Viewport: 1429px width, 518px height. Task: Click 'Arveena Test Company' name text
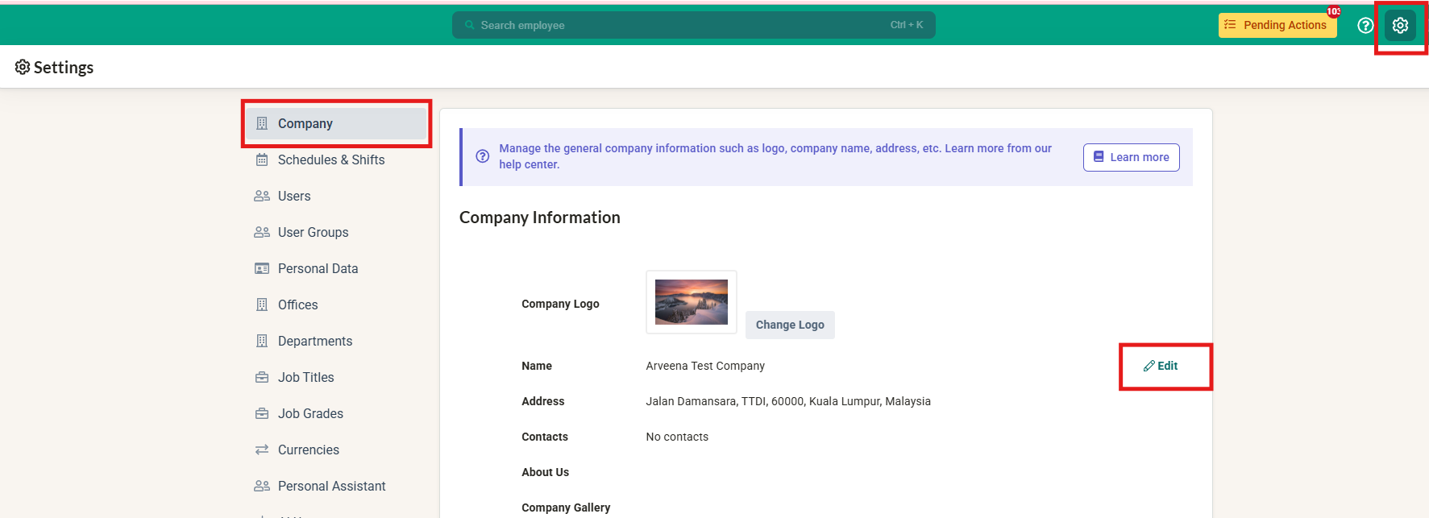click(x=705, y=366)
